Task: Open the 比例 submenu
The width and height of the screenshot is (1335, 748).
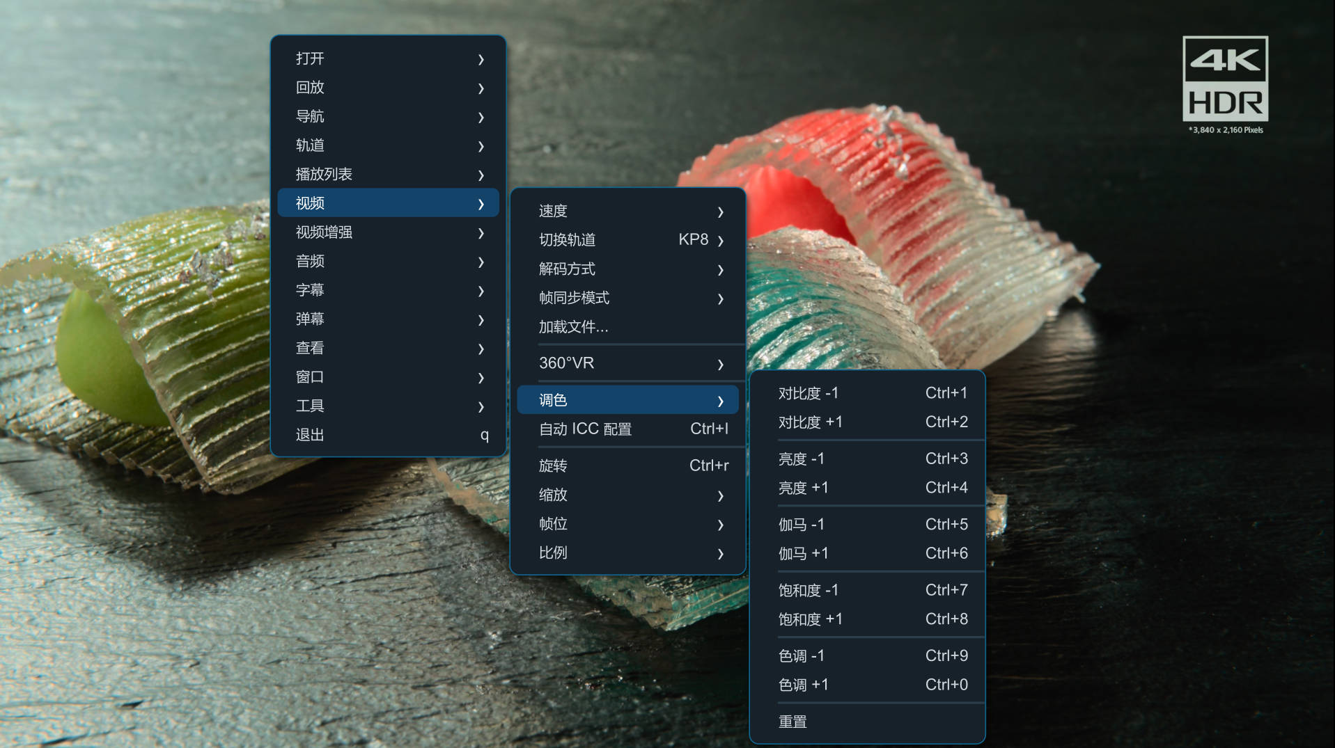Action: coord(627,552)
